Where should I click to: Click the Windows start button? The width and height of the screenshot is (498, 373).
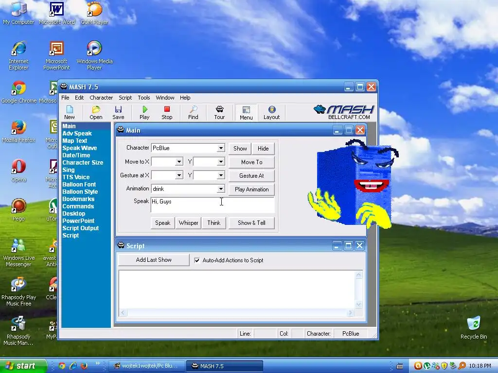[23, 366]
